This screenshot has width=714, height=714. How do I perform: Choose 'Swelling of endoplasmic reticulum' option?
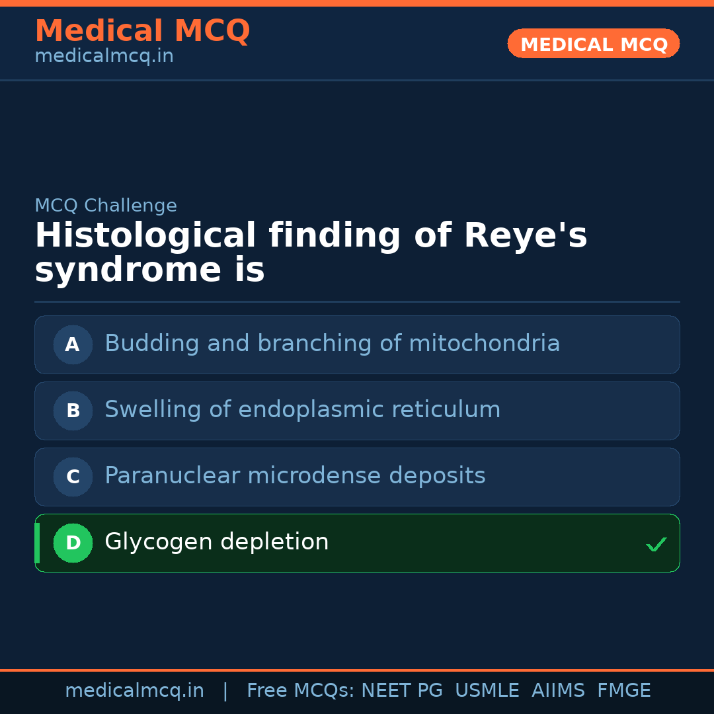click(x=302, y=410)
